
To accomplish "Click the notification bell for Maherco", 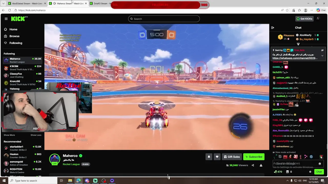I will (x=209, y=157).
